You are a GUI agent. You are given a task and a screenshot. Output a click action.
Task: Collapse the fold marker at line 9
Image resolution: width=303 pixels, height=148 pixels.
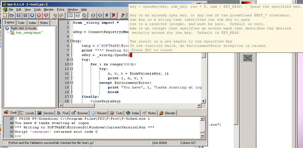(x=71, y=59)
